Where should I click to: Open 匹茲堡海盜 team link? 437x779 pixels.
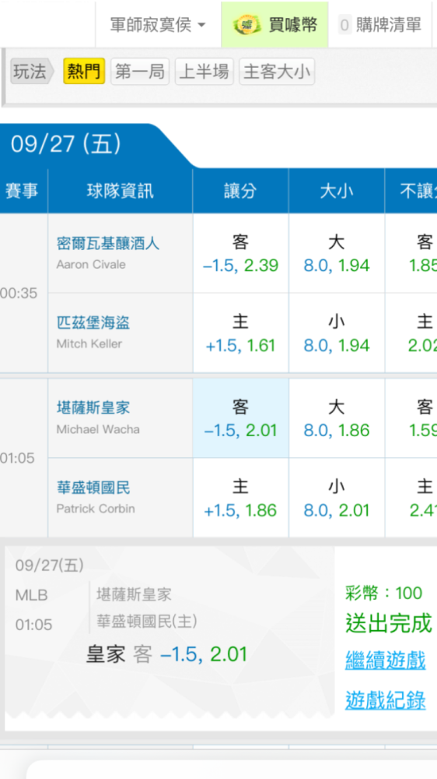point(93,323)
